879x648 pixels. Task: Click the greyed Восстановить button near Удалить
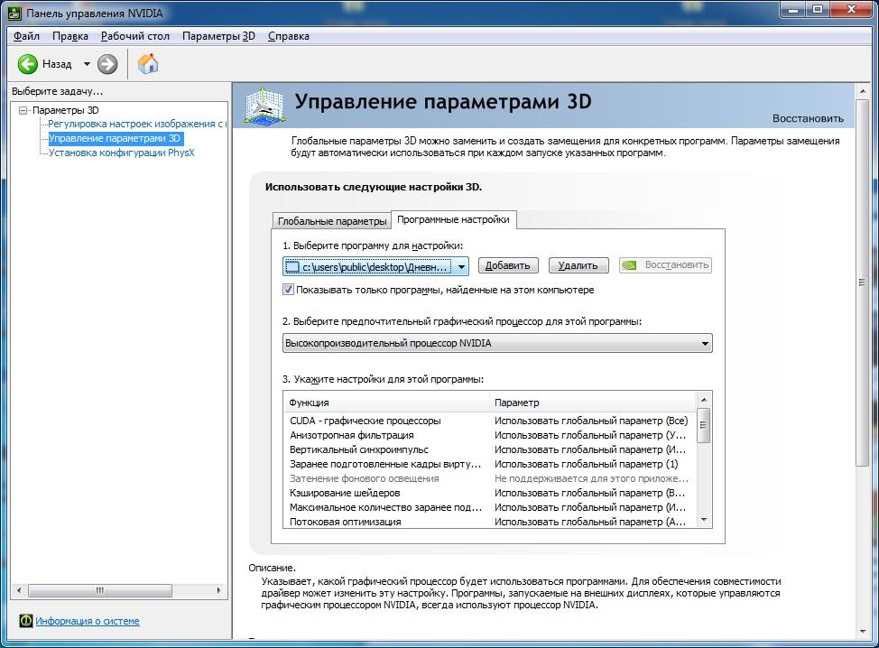point(665,265)
